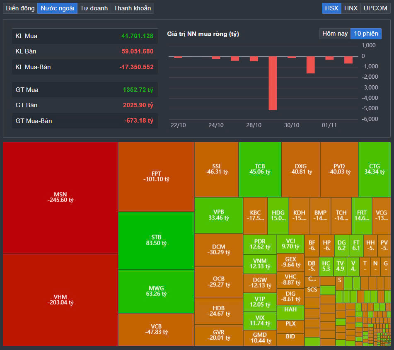Click the KDH treemap tile
Screen dimensions: 394x350
(299, 216)
